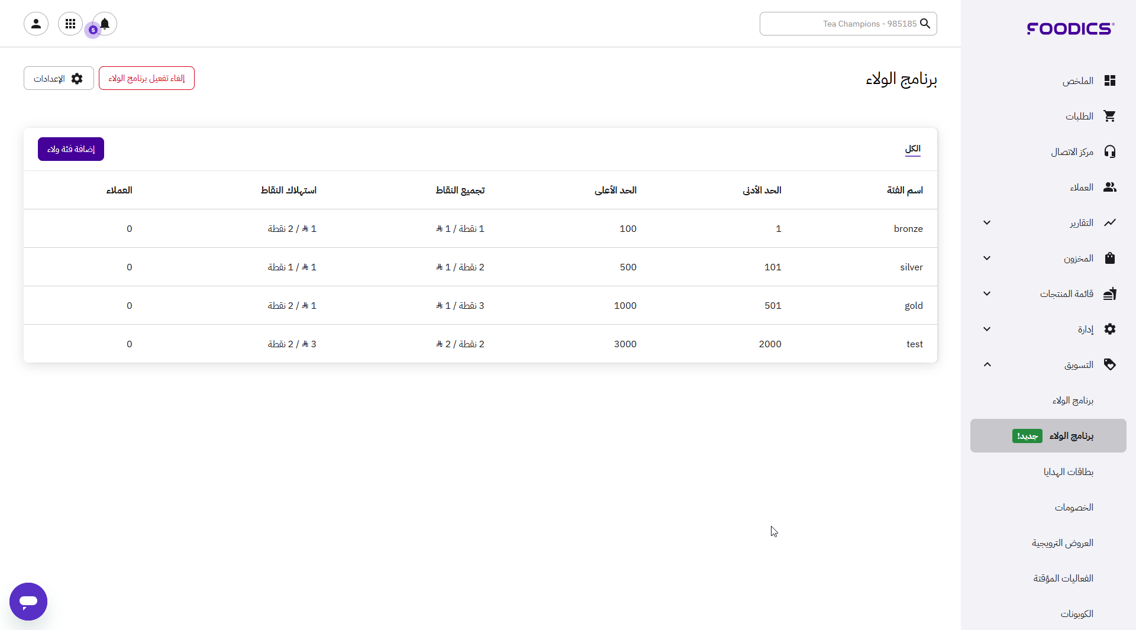The image size is (1136, 630).
Task: Open gift cards (بطاقات الهدايا) menu item
Action: [x=1068, y=472]
